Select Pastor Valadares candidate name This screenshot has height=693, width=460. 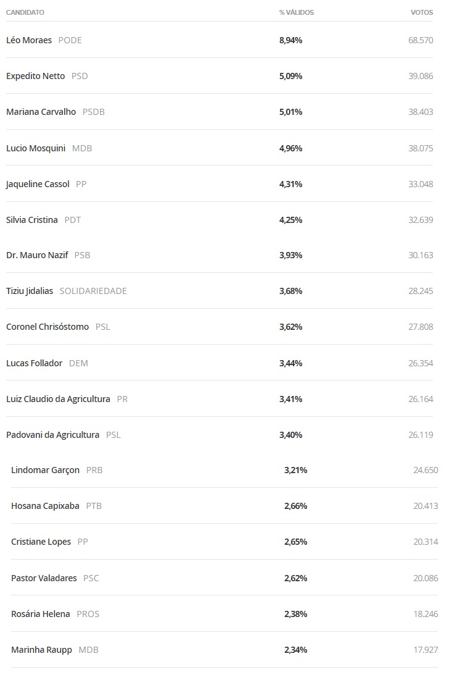[x=44, y=578]
